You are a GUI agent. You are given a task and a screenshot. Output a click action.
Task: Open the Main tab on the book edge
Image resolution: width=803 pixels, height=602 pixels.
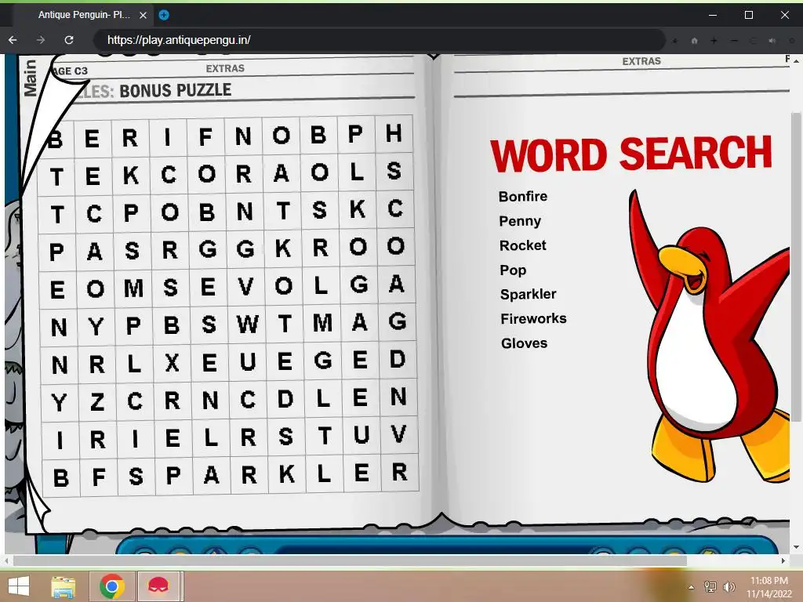31,78
